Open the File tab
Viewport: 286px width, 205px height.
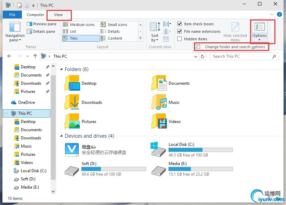pos(12,15)
